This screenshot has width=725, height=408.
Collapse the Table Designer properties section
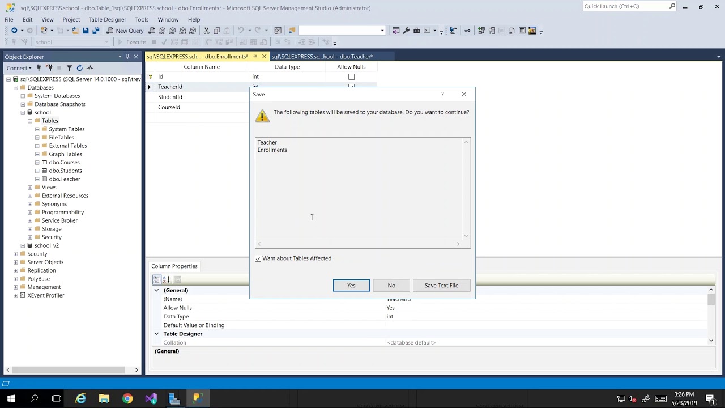pos(156,334)
